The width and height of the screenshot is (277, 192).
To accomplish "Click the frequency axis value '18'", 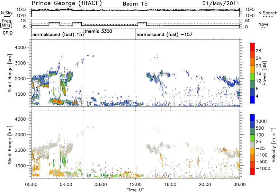I will pyautogui.click(x=24, y=21).
